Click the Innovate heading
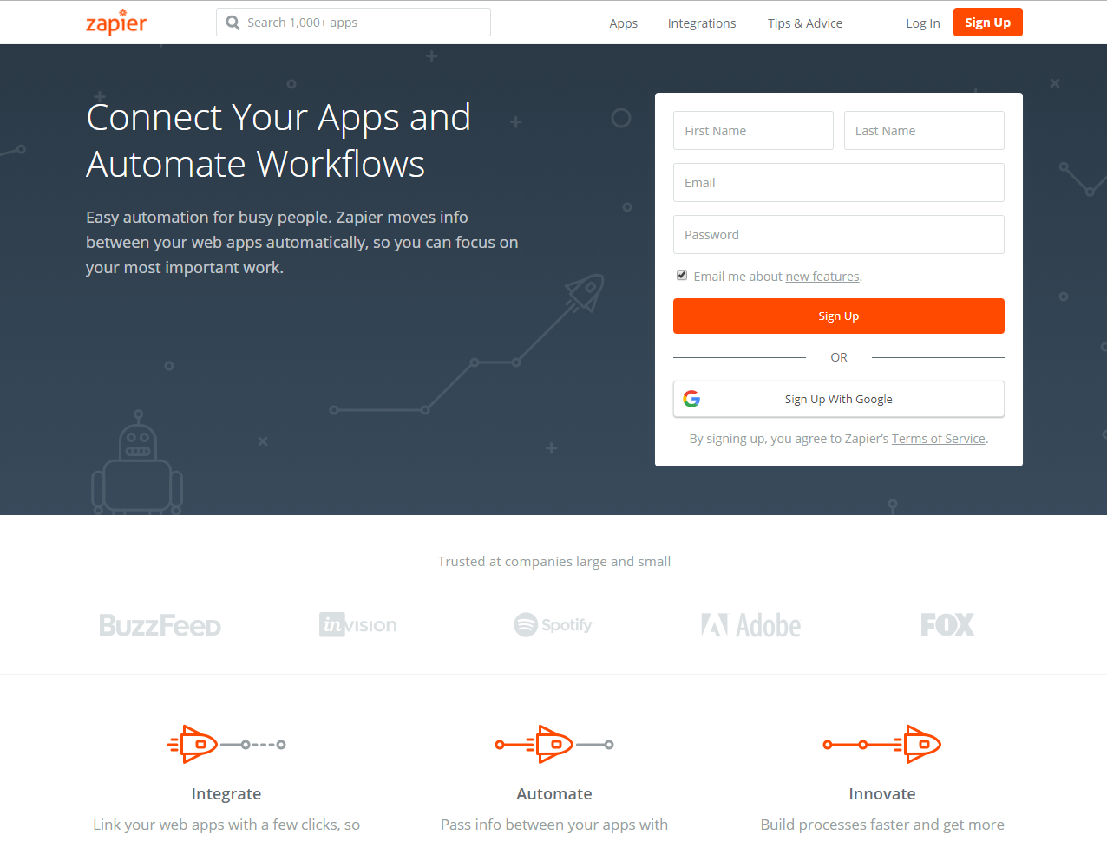 point(882,794)
